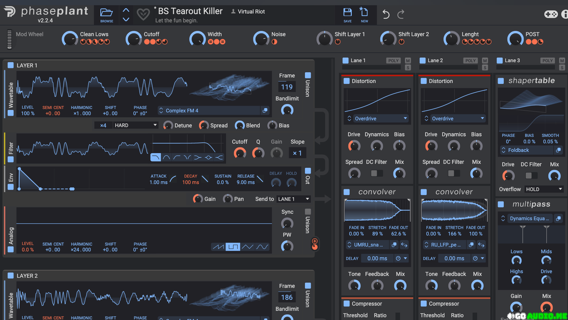Select the square waveform in Analog oscillator
The width and height of the screenshot is (568, 320).
coord(233,247)
